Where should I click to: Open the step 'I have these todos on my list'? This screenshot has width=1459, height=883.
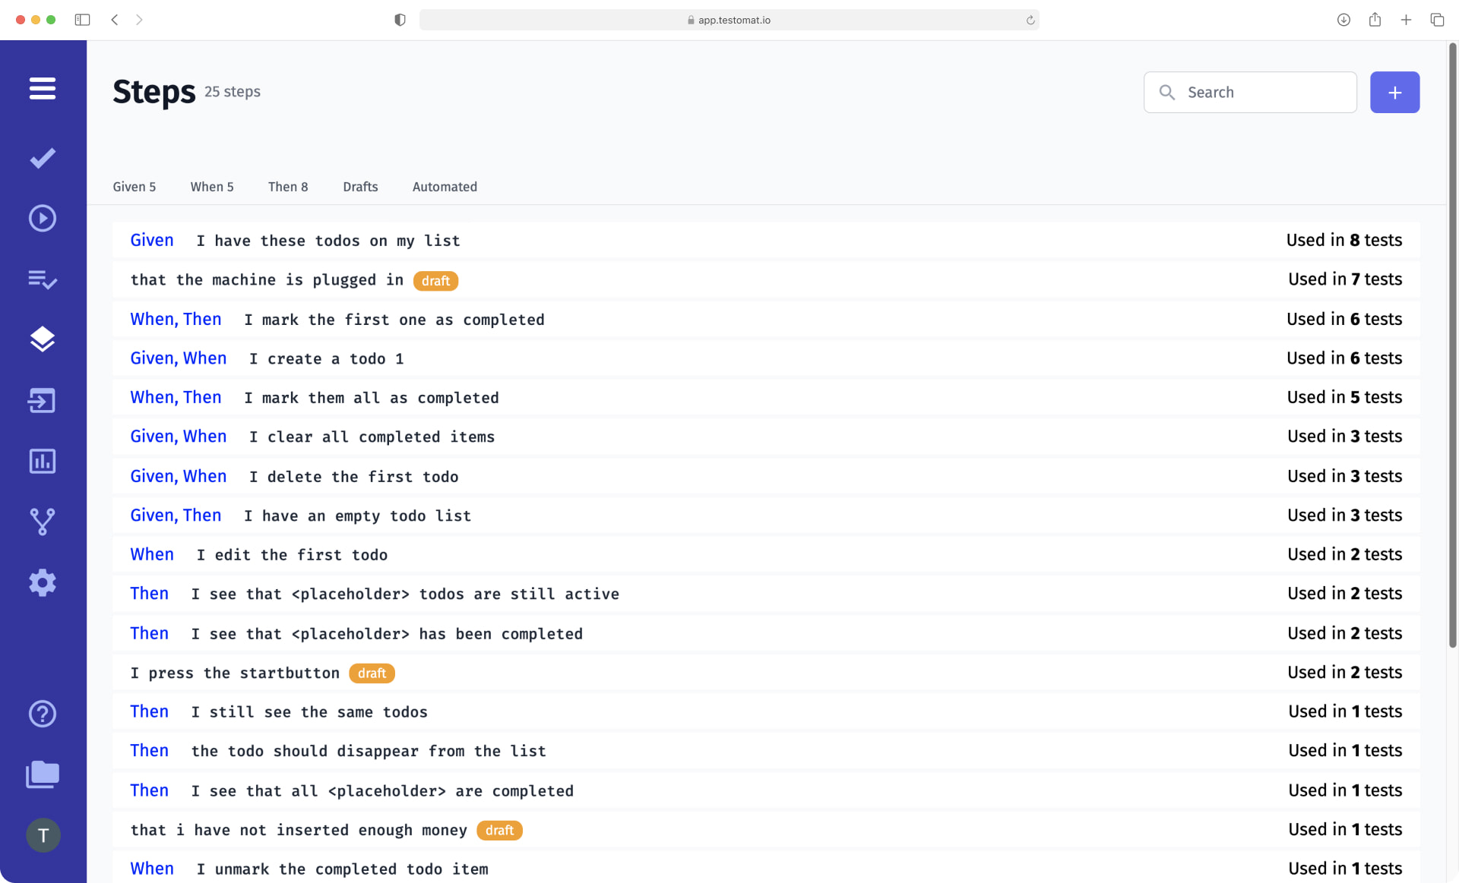pyautogui.click(x=328, y=240)
